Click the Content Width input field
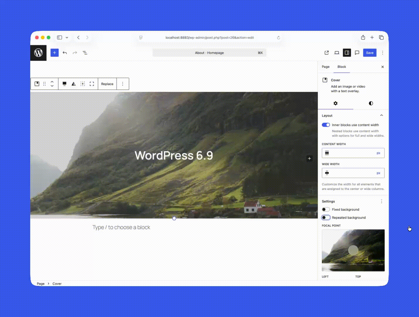 click(x=353, y=153)
